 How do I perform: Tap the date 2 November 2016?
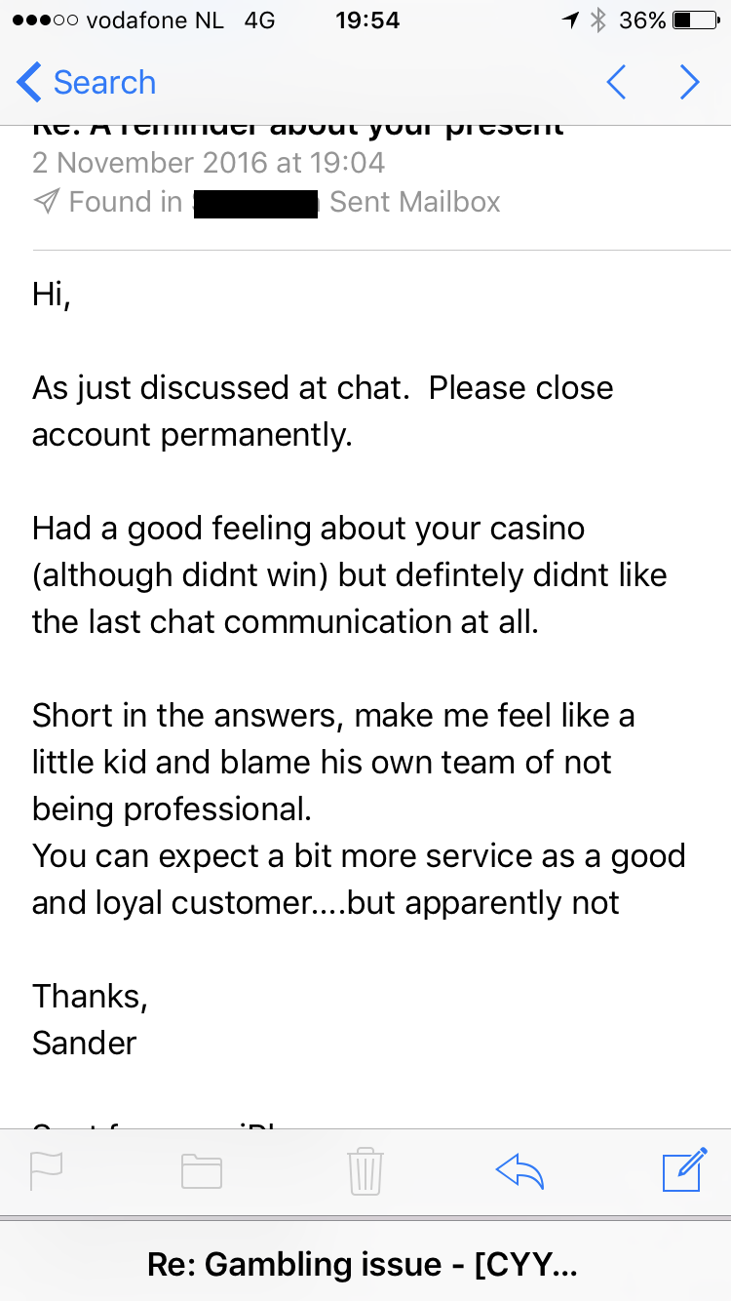pyautogui.click(x=209, y=162)
